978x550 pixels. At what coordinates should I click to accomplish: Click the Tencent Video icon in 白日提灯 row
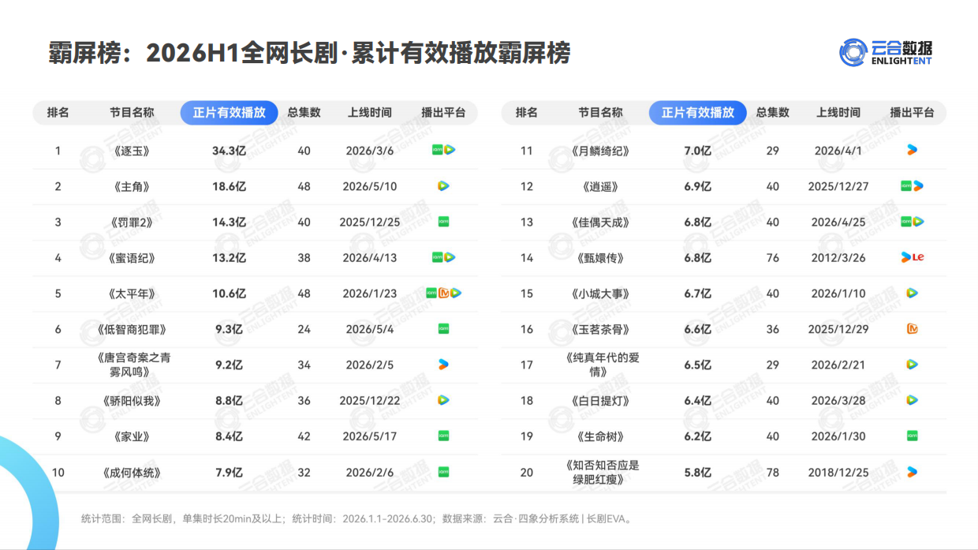912,400
